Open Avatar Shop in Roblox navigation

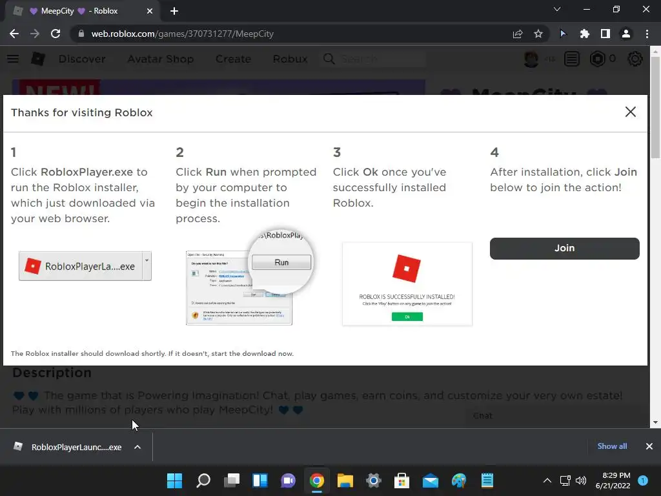click(x=161, y=59)
